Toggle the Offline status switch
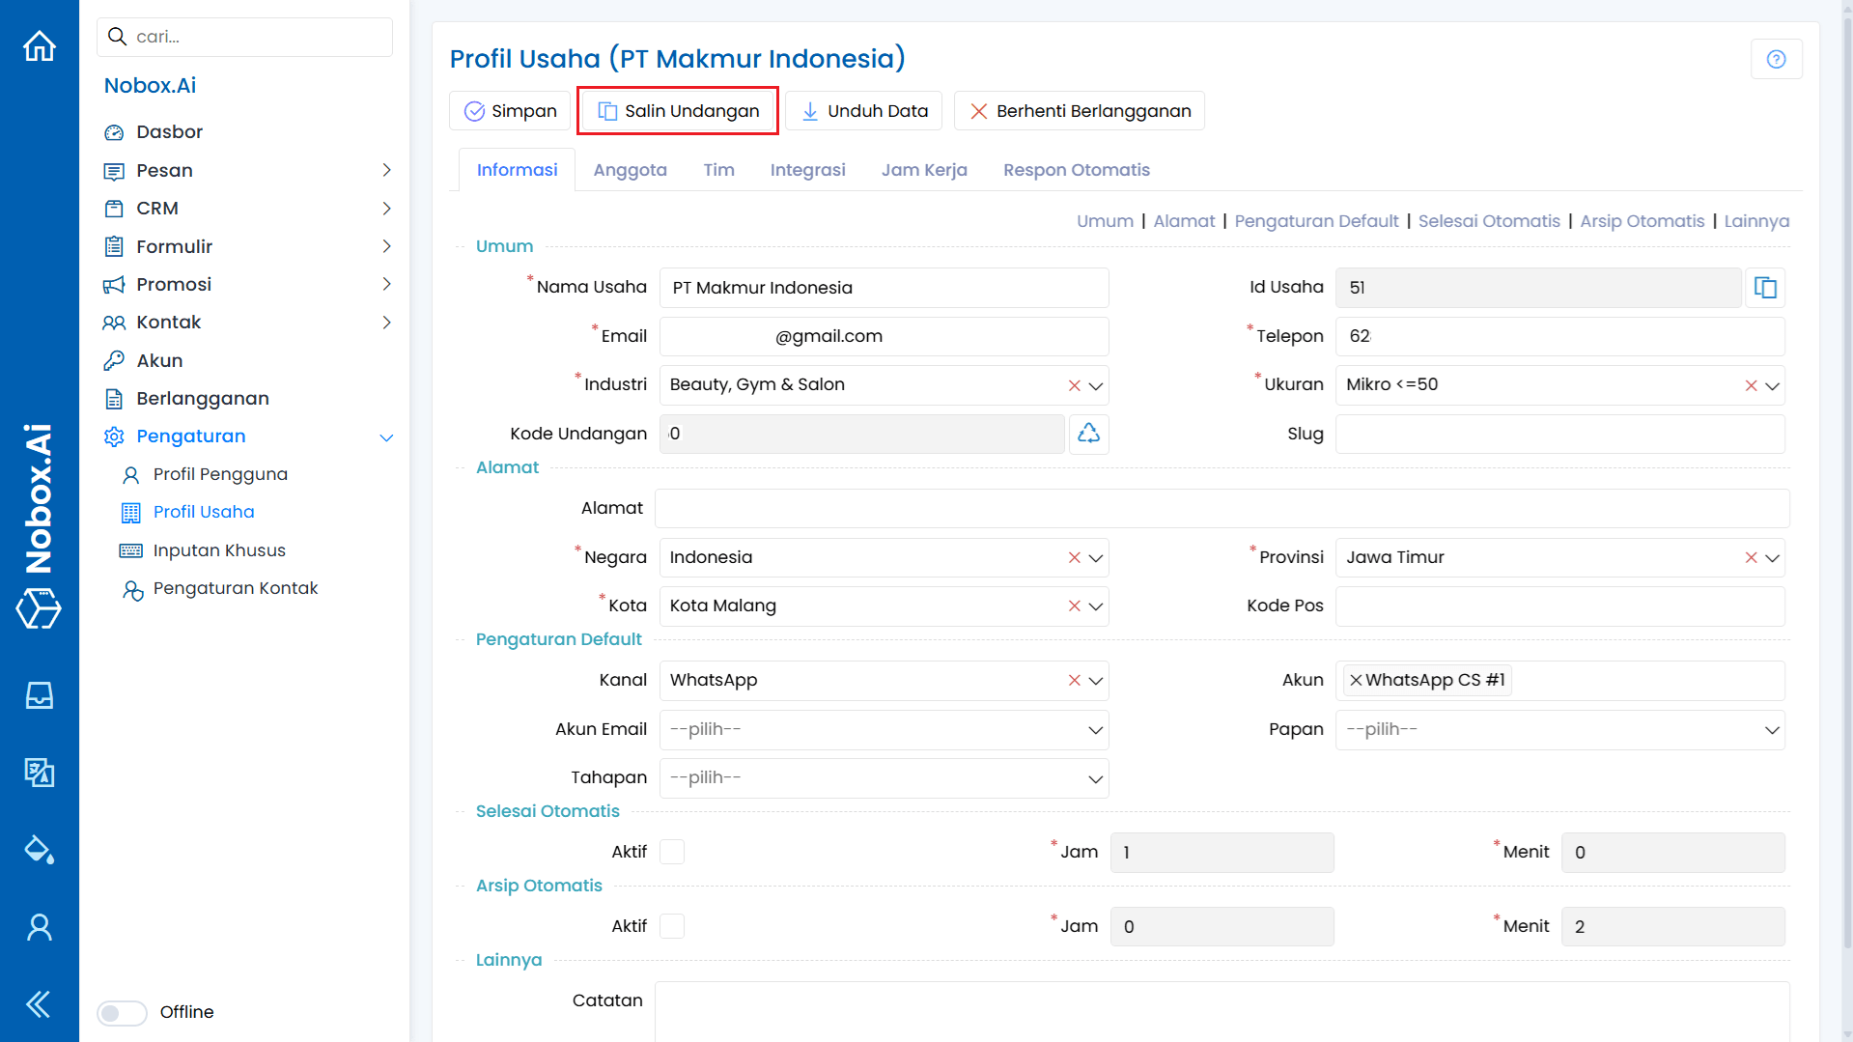1853x1042 pixels. coord(121,1012)
